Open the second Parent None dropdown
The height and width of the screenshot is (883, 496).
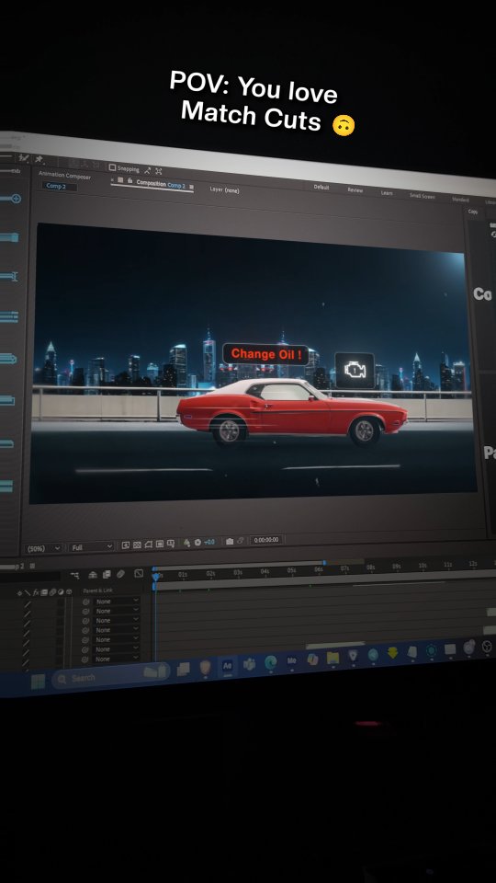pos(117,611)
